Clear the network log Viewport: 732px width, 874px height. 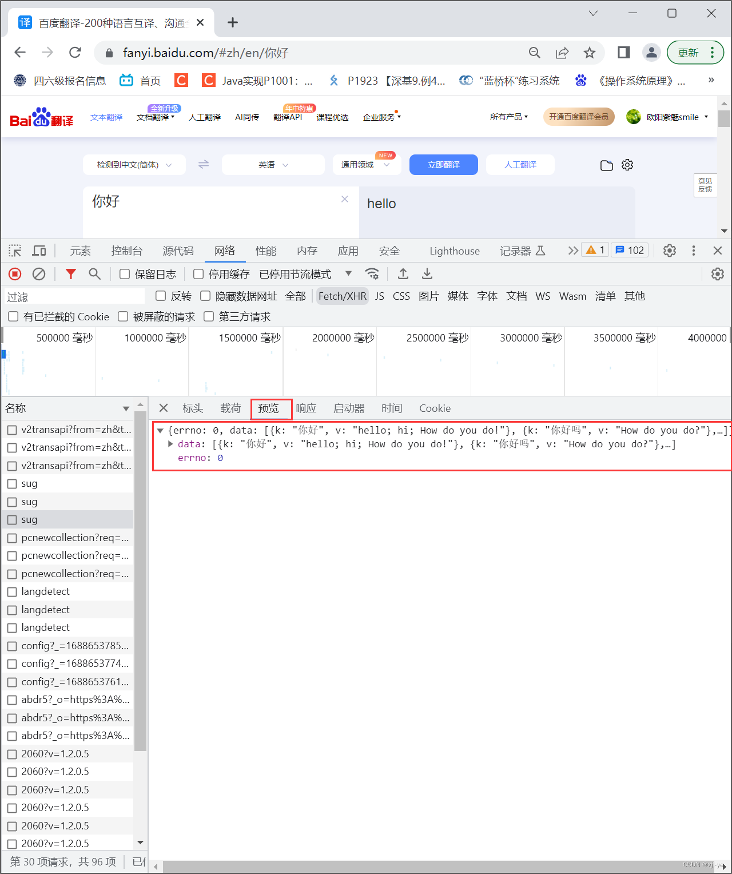coord(39,274)
